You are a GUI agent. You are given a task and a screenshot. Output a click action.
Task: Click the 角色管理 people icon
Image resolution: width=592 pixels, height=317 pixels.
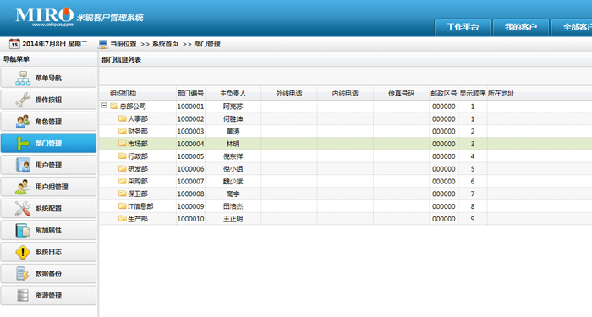click(23, 122)
